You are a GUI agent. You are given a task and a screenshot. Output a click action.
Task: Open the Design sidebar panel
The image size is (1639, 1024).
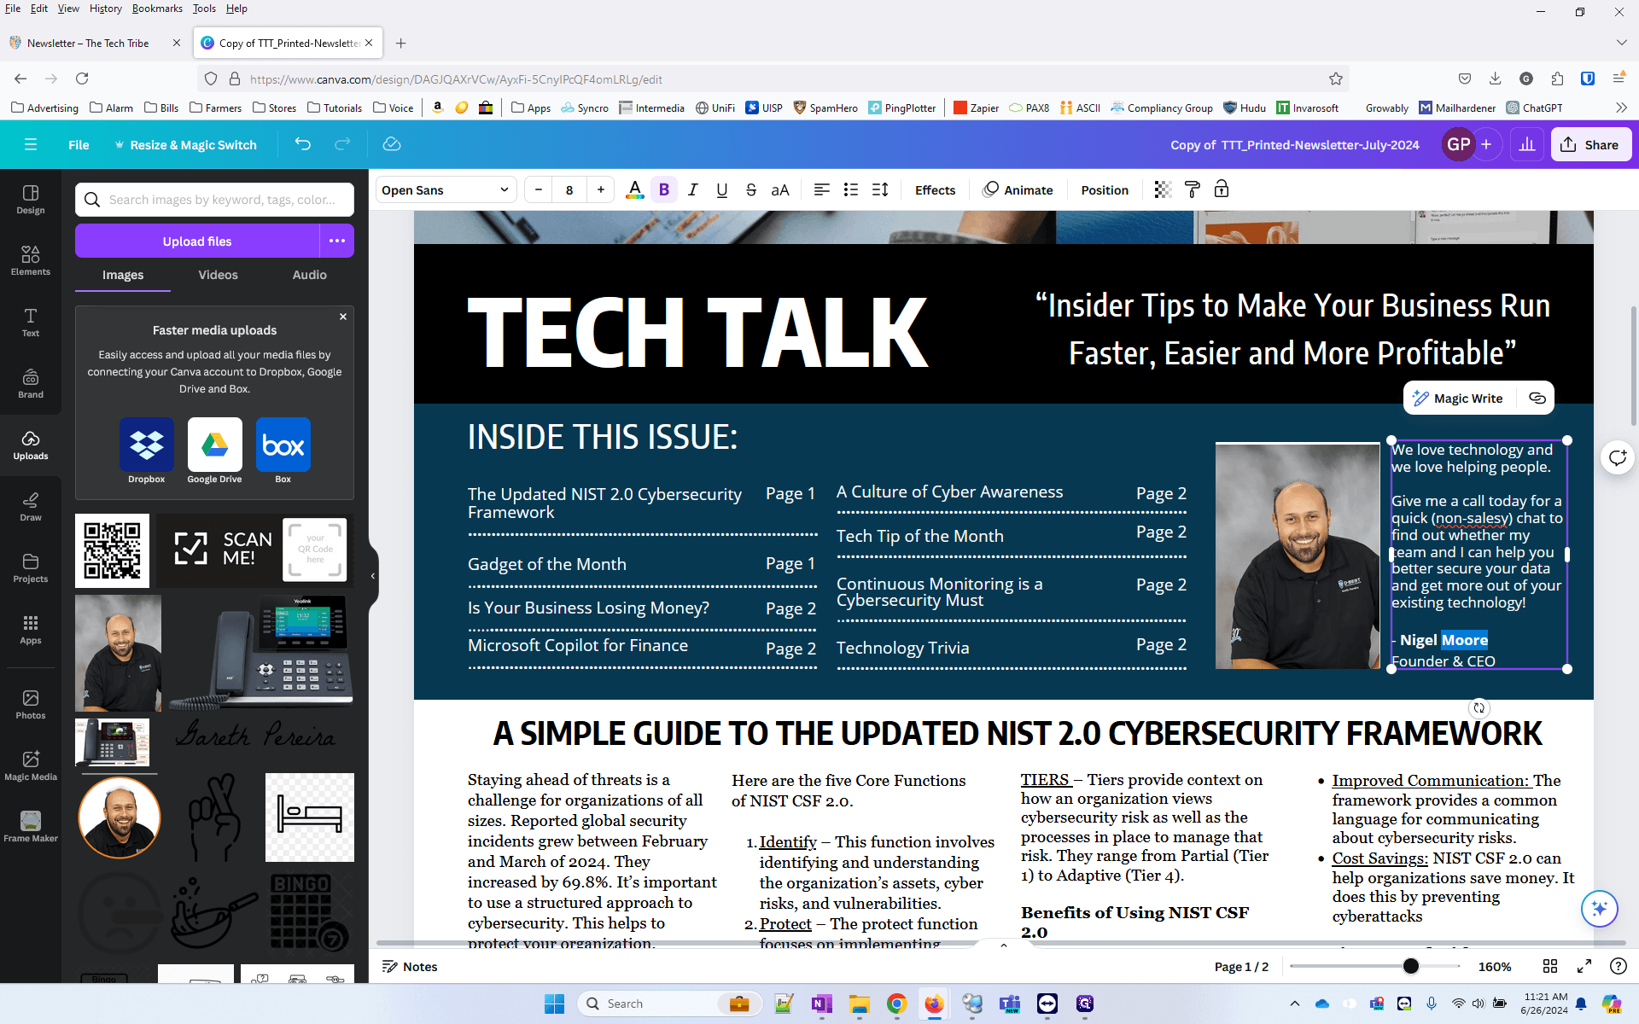click(31, 200)
